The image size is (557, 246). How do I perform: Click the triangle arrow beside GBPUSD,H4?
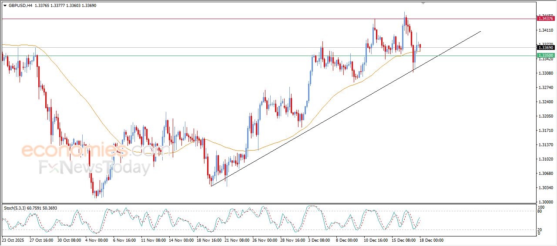point(5,6)
